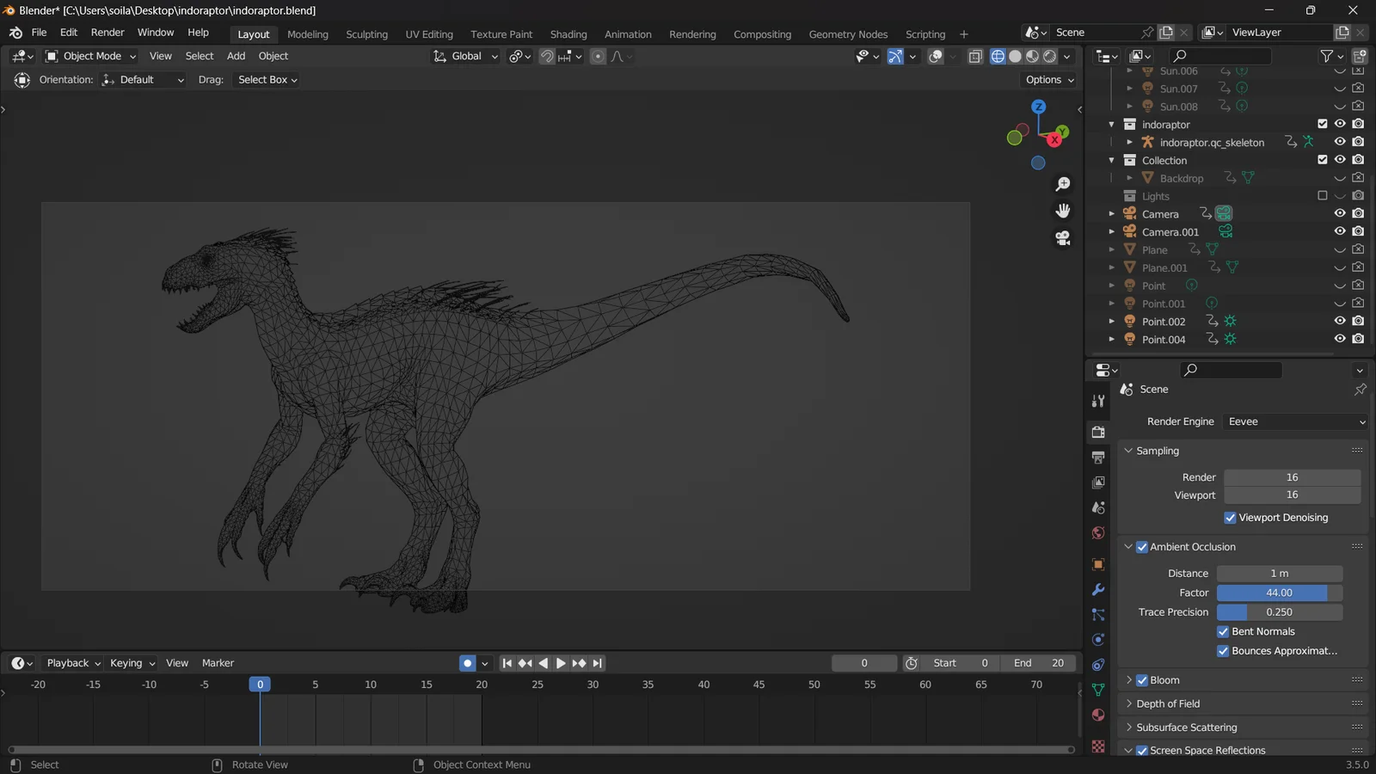Click the End frame field in the timeline
The image size is (1376, 774).
(1040, 663)
